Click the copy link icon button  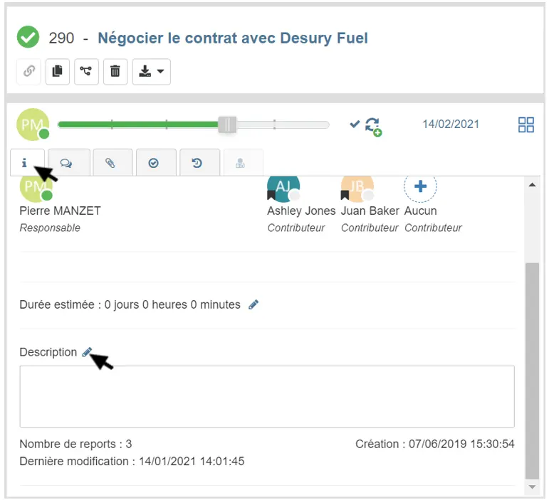coord(29,71)
